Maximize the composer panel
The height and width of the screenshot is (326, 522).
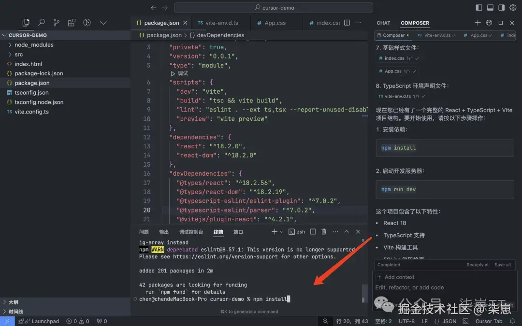501,23
